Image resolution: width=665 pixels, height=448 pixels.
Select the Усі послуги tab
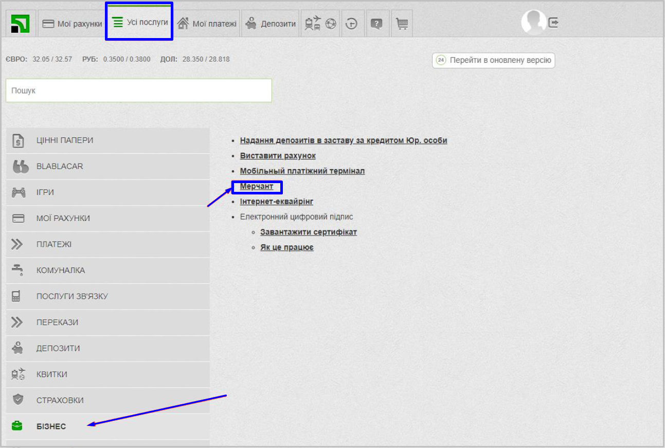140,23
